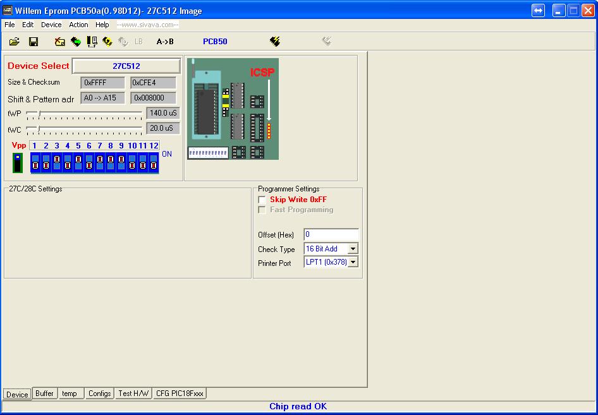Click the read chip toolbar icon

pyautogui.click(x=76, y=42)
